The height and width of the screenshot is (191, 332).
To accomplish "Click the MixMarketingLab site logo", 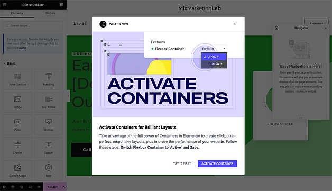I will [199, 8].
